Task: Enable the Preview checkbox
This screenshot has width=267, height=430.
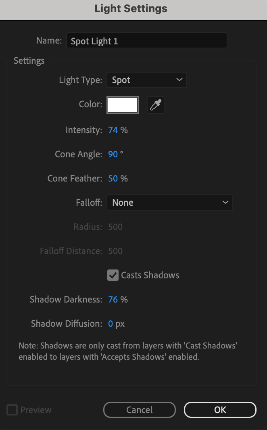Action: click(x=13, y=410)
